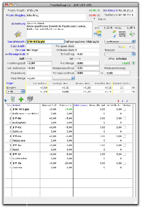Image resolution: width=144 pixels, height=209 pixels.
Task: Click the green info icon beside +5,00
Action: click(133, 63)
